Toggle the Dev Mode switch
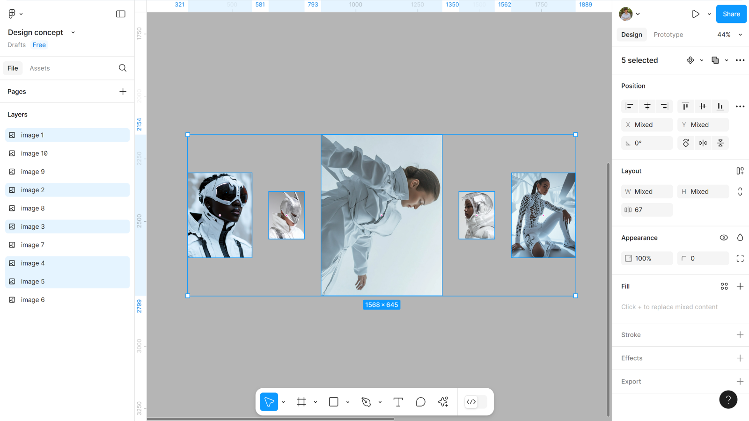This screenshot has height=421, width=749. (476, 402)
